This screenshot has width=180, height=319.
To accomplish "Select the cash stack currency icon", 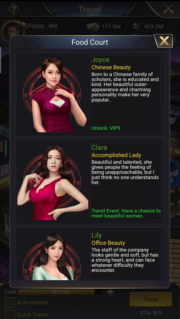I will pyautogui.click(x=93, y=26).
